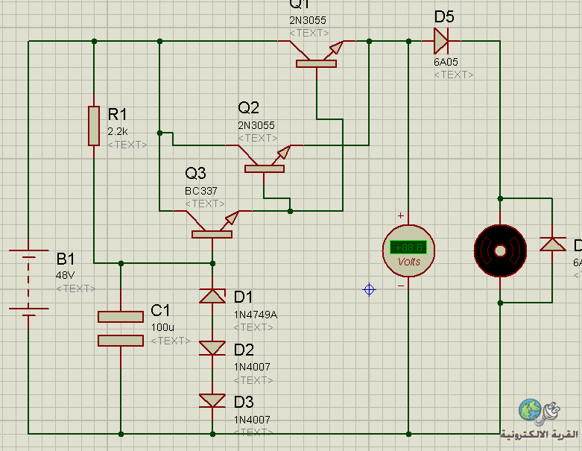Click the junction dot at Q3 base
The image size is (582, 451).
click(212, 264)
